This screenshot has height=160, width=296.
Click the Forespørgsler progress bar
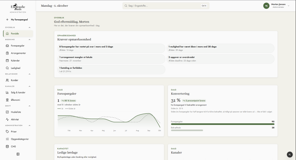(223, 124)
